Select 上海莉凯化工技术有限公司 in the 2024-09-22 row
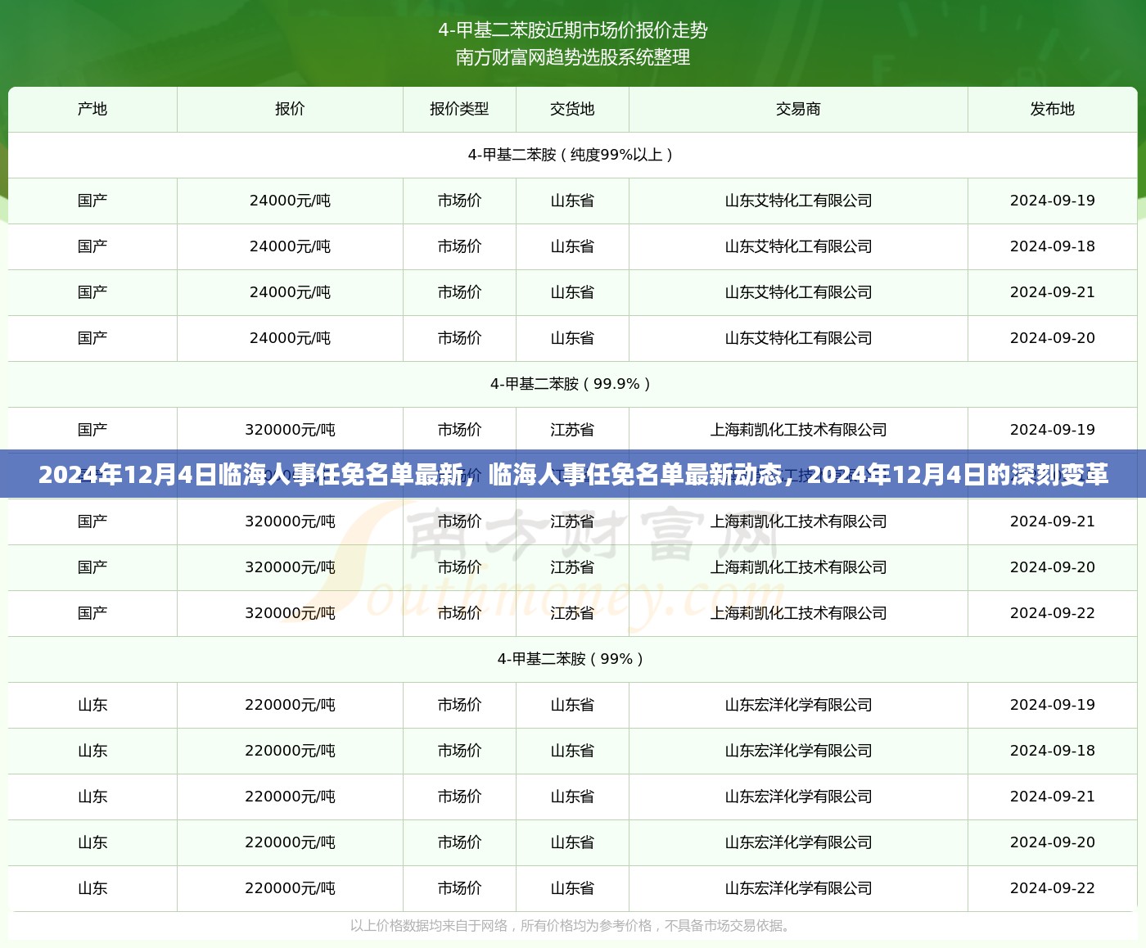This screenshot has width=1146, height=948. tap(798, 613)
